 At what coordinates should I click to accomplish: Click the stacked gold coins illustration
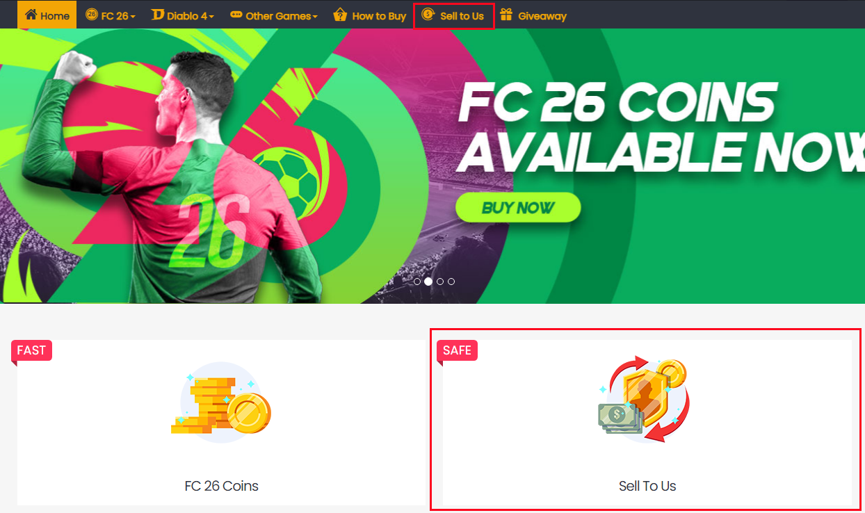coord(221,403)
